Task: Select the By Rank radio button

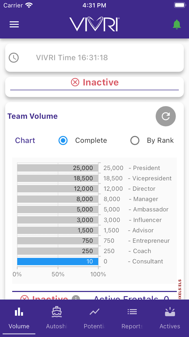Action: pos(135,140)
